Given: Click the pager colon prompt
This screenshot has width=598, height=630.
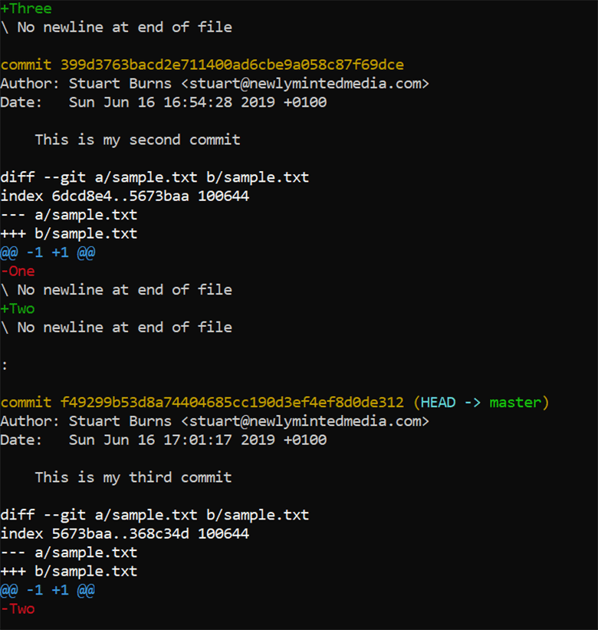Looking at the screenshot, I should [x=5, y=365].
